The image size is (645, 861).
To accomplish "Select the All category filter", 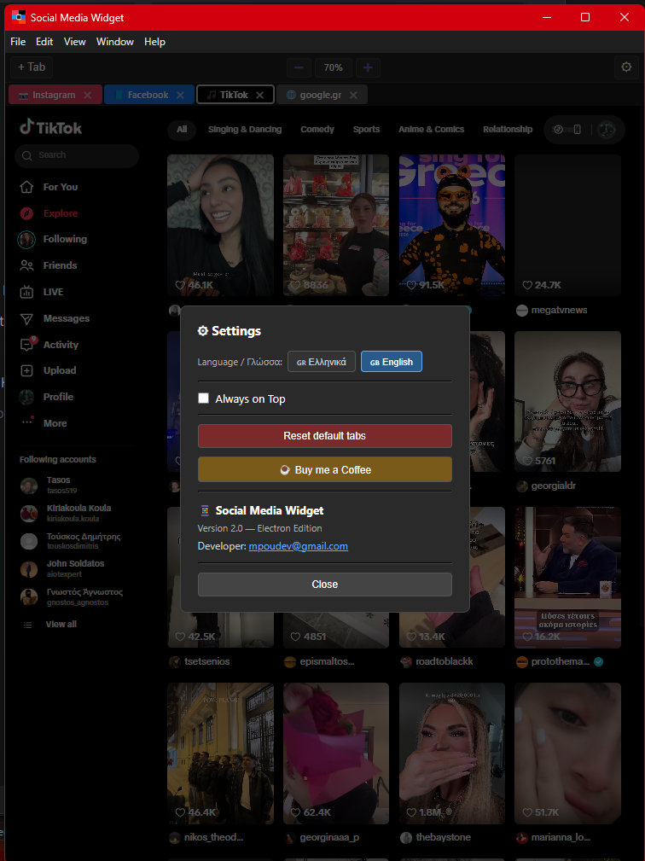I will pyautogui.click(x=182, y=130).
